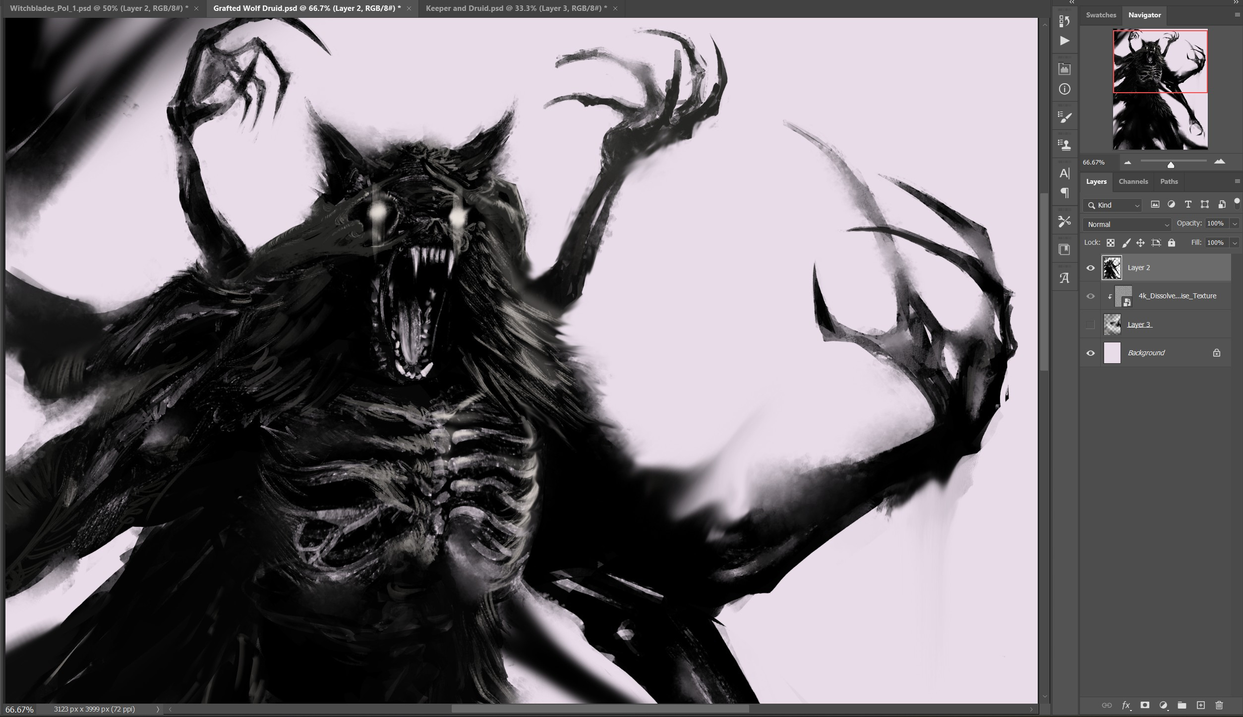Open the Actions panel play icon
The width and height of the screenshot is (1243, 717).
[x=1065, y=41]
